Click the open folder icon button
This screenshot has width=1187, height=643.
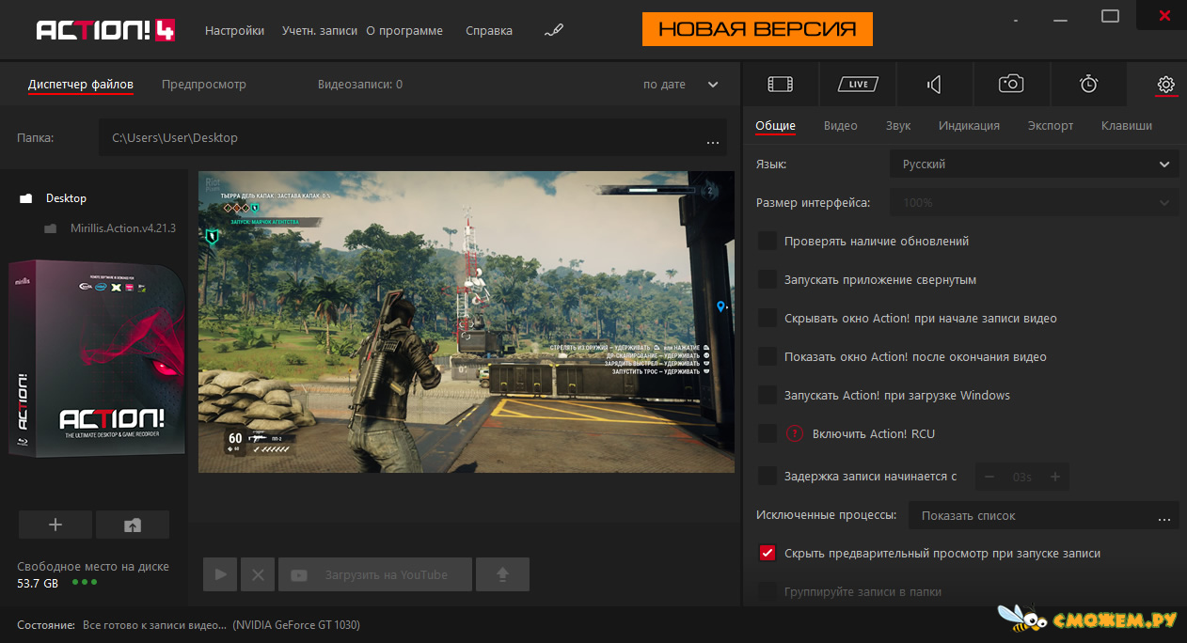point(133,525)
